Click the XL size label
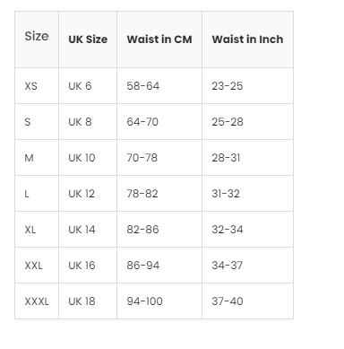Viewport: 344px width, 349px height. click(x=30, y=230)
